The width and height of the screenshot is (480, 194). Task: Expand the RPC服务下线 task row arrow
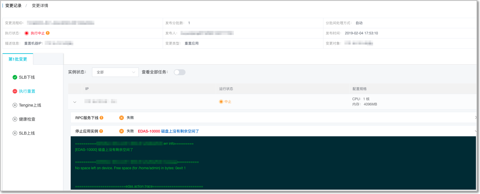tap(475, 118)
